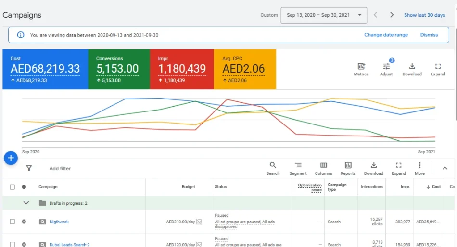Open the Impr. scorecard metric dropdown
This screenshot has height=247, width=457.
point(182,69)
